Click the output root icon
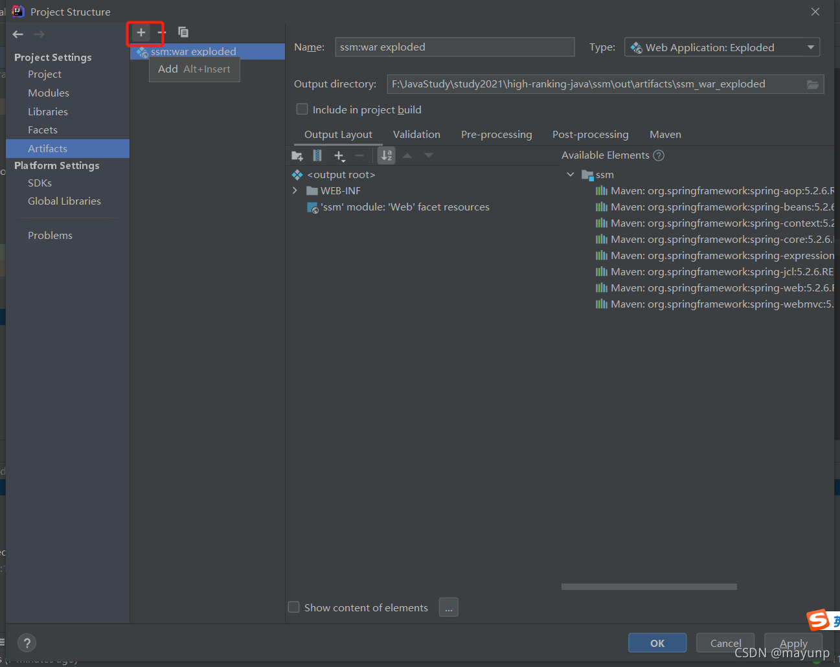Screen dimensions: 840x667 click(297, 175)
